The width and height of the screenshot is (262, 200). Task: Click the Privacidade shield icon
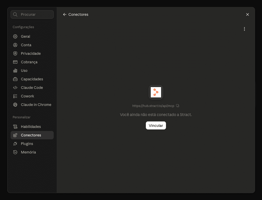(15, 53)
